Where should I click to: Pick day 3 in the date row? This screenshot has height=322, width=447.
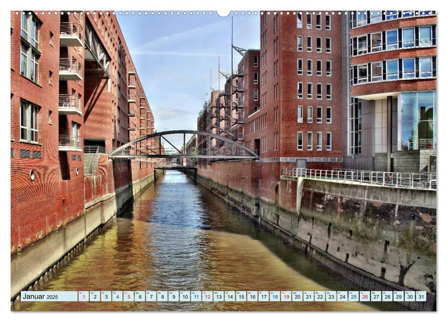click(x=106, y=296)
